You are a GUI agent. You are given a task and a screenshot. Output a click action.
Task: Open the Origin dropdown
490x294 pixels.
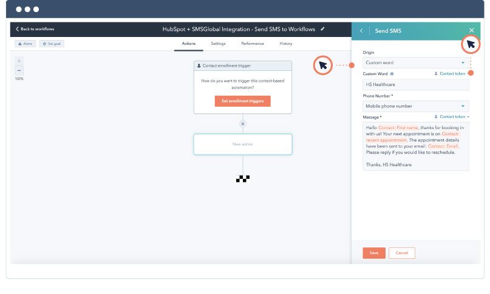416,62
